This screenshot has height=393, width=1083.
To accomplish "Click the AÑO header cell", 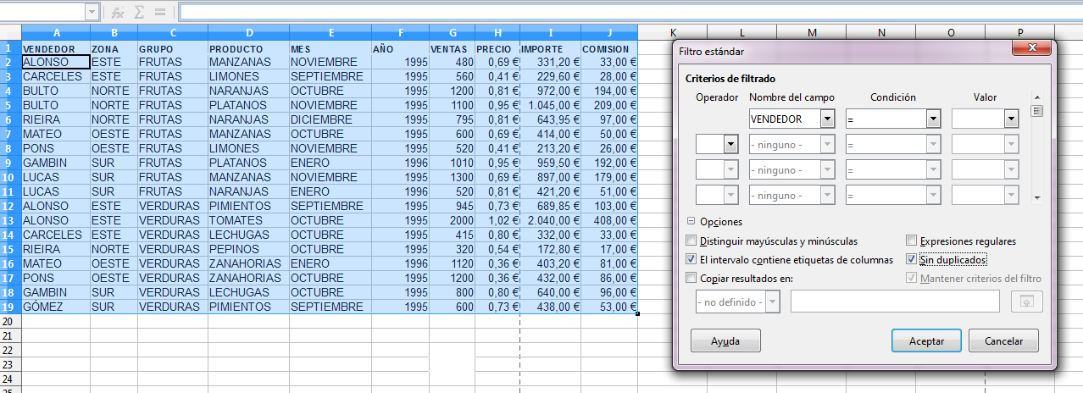I will (x=400, y=48).
